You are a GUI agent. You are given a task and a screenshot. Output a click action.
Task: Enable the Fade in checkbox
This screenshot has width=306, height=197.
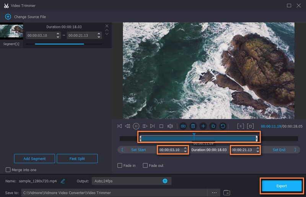[120, 166]
